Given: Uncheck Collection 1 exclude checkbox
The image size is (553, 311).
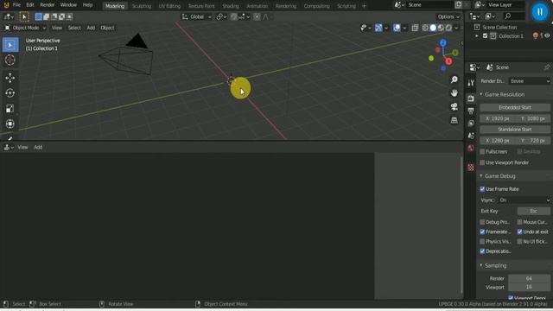Looking at the screenshot, I should click(486, 36).
